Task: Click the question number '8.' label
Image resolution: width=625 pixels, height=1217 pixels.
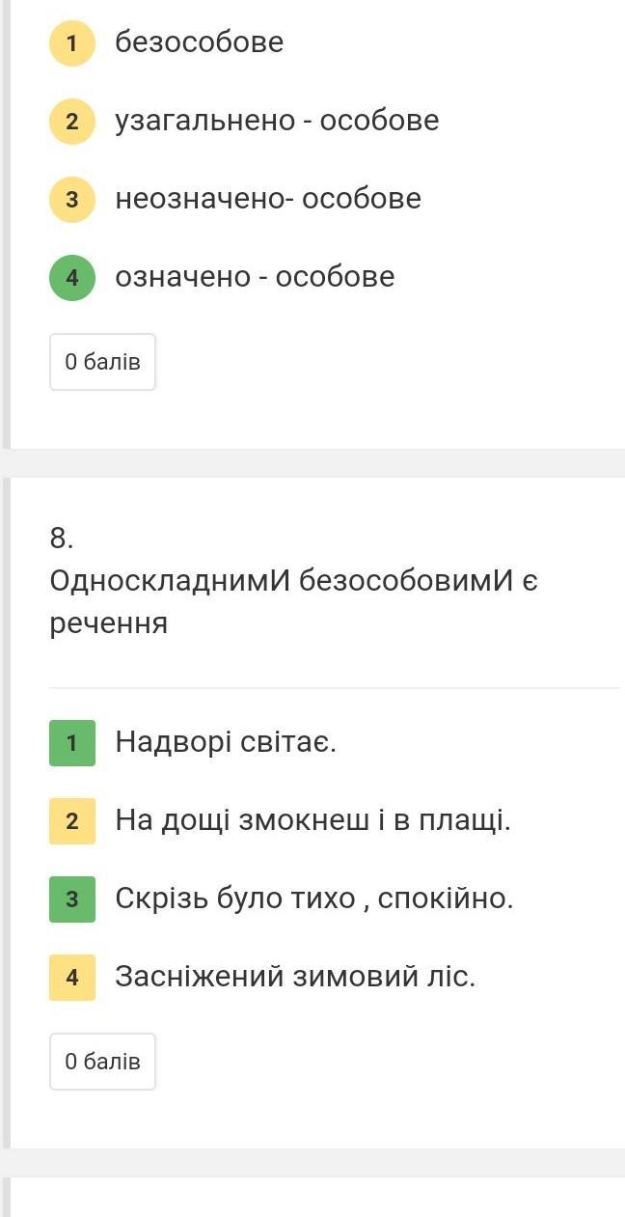Action: pos(62,539)
